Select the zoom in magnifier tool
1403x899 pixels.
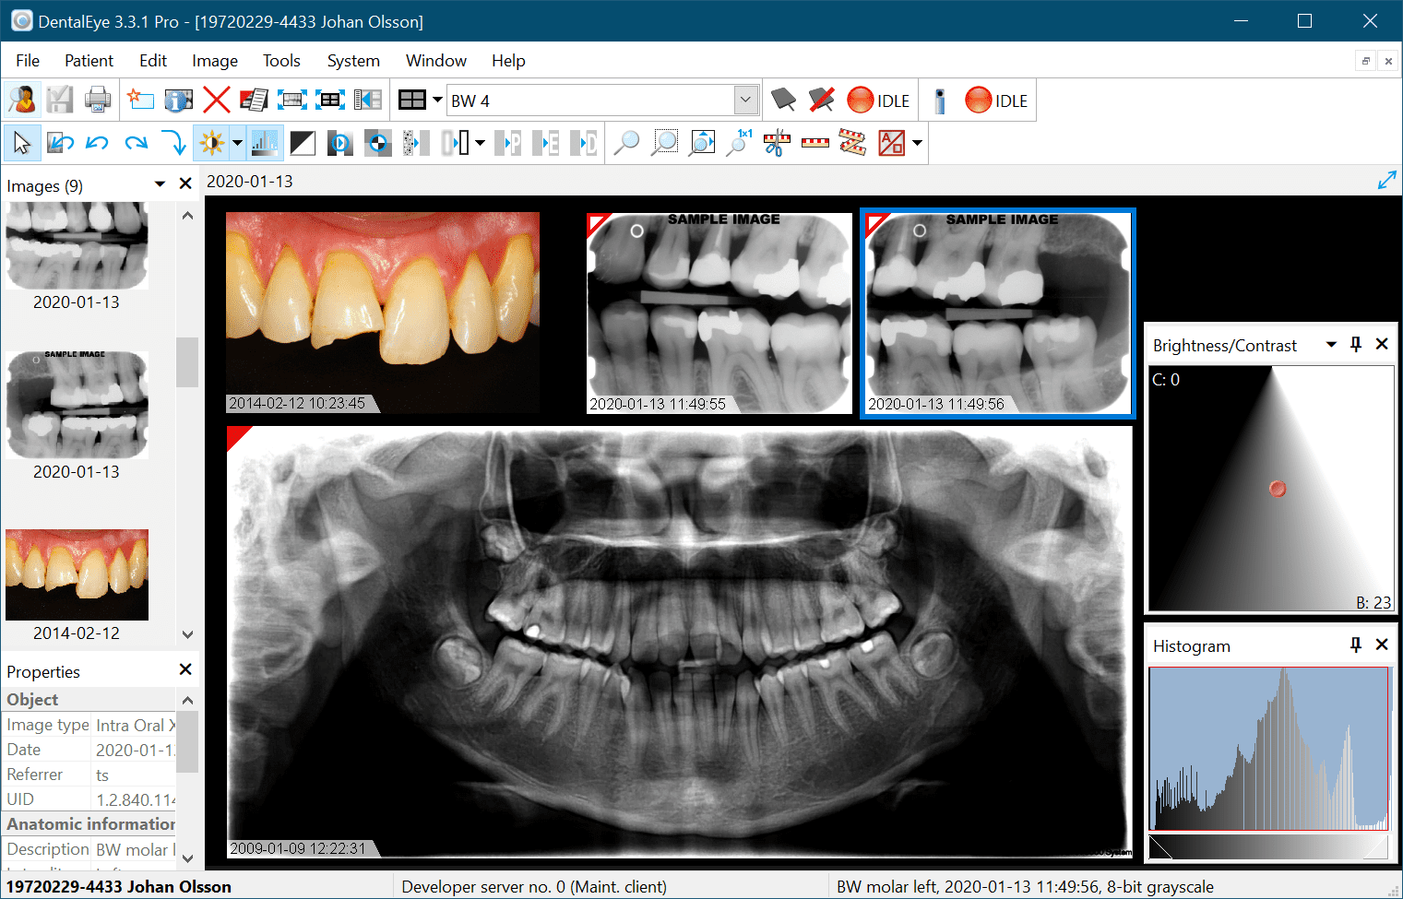[627, 143]
